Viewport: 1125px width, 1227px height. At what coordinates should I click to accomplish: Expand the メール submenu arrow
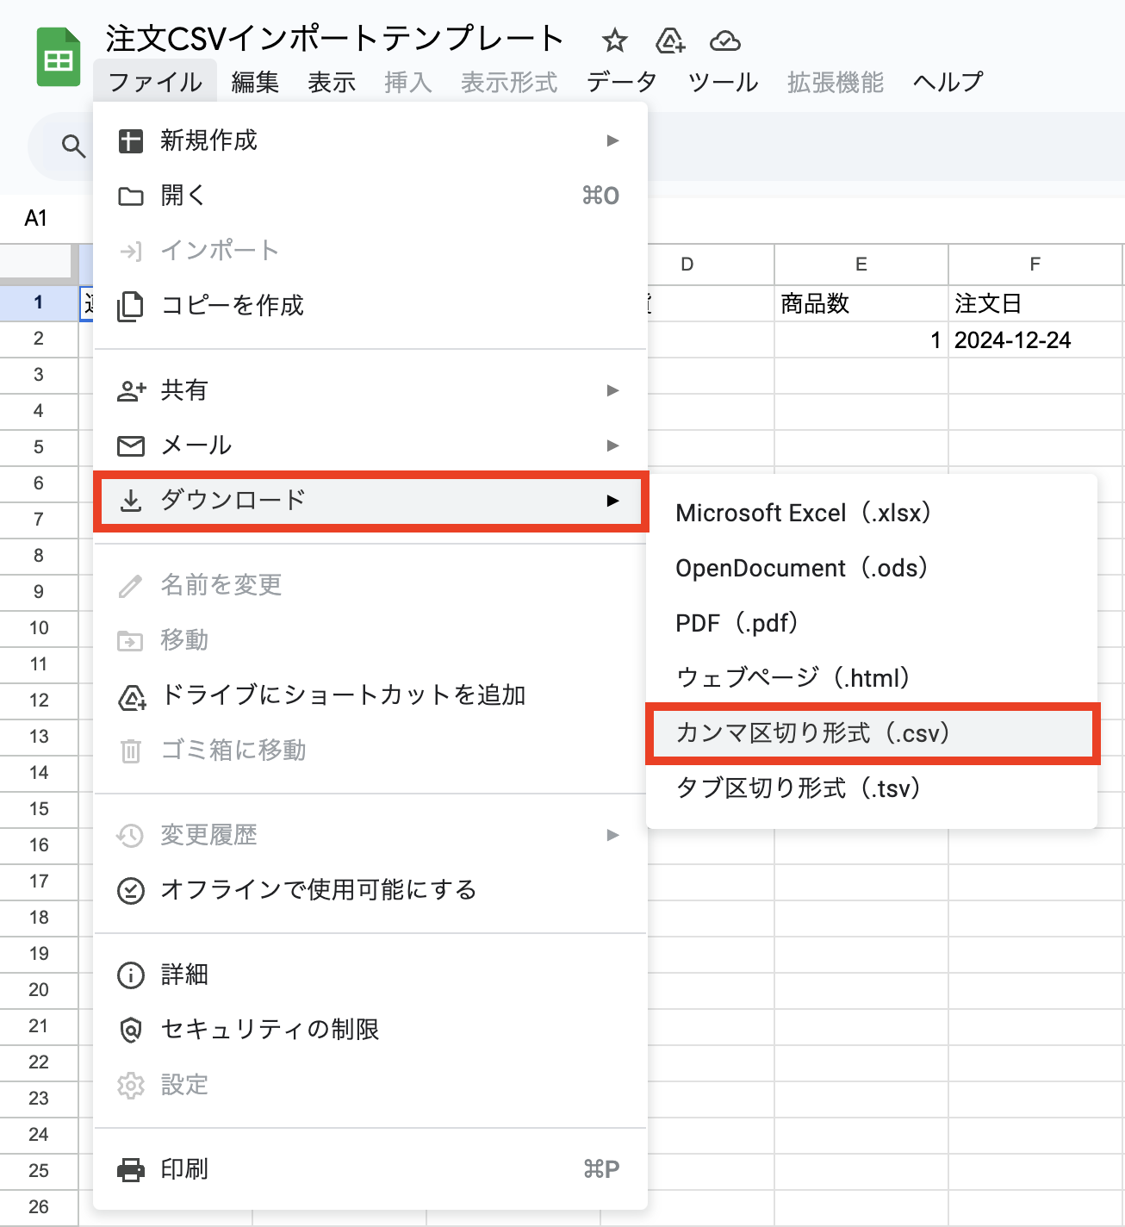(x=612, y=445)
